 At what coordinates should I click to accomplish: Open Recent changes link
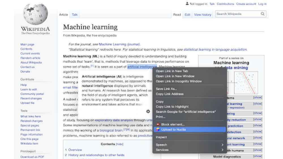tap(31, 99)
